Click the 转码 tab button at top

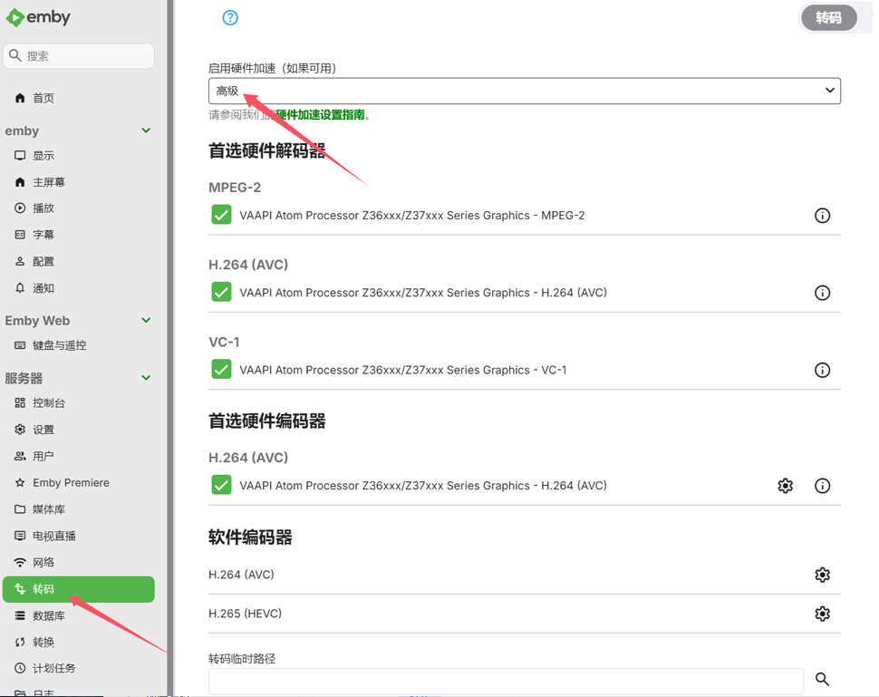(x=828, y=18)
